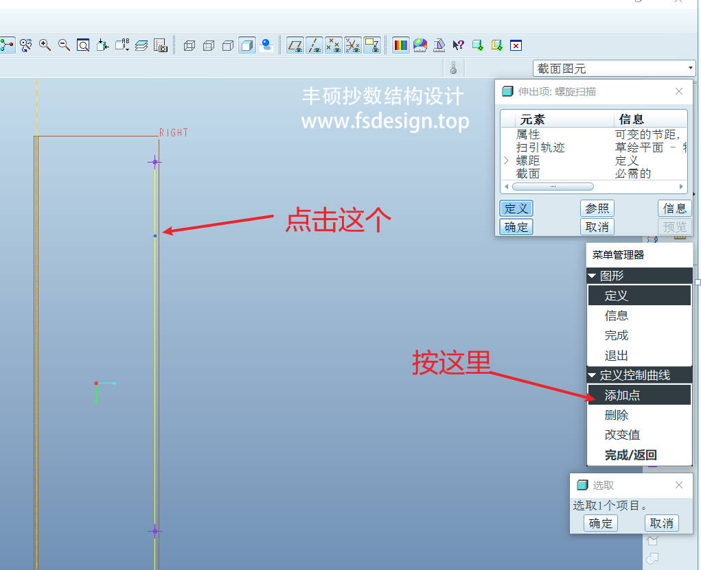
Task: Click the element list horizontal scrollbar
Action: (553, 187)
